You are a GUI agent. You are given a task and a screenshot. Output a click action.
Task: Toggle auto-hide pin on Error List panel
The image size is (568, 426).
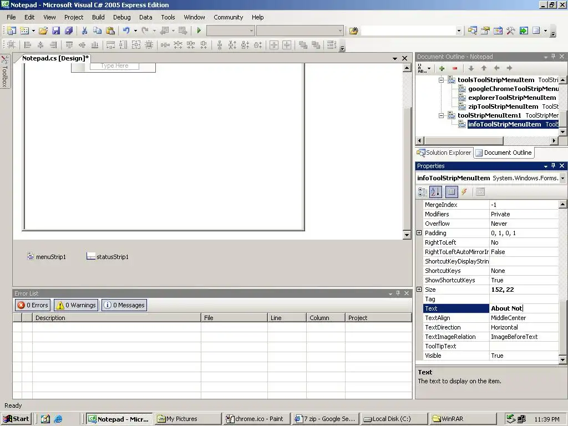(x=398, y=293)
